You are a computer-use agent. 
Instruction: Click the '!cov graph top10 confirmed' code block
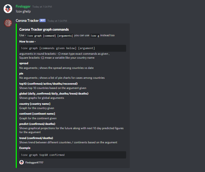73,155
